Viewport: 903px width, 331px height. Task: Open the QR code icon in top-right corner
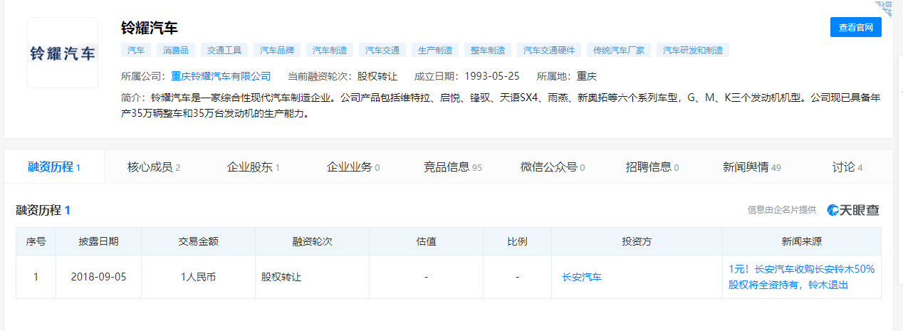(884, 9)
